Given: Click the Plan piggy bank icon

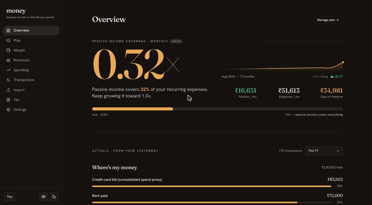Looking at the screenshot, I should click(8, 40).
